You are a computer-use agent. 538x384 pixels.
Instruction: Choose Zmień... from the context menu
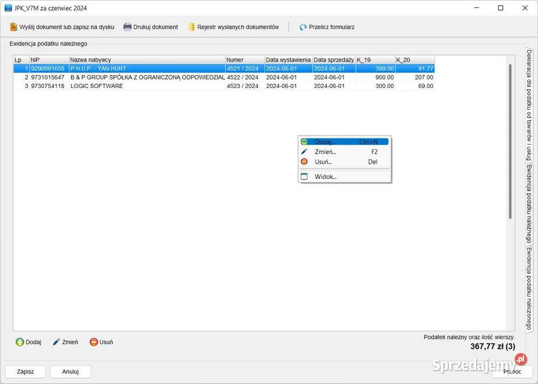[x=325, y=152]
